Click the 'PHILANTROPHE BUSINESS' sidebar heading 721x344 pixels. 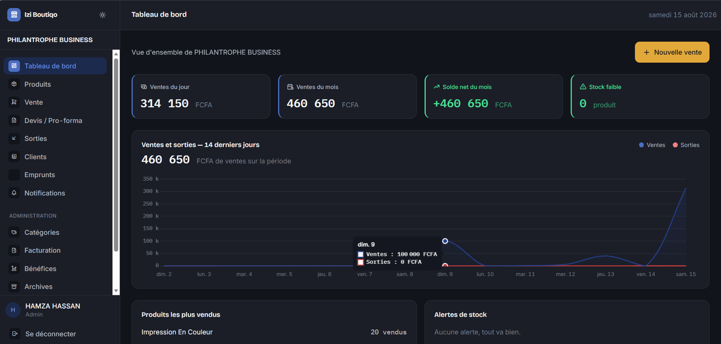click(x=50, y=40)
